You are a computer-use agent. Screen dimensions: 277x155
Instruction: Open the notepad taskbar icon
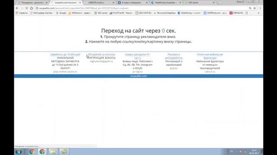point(53,152)
